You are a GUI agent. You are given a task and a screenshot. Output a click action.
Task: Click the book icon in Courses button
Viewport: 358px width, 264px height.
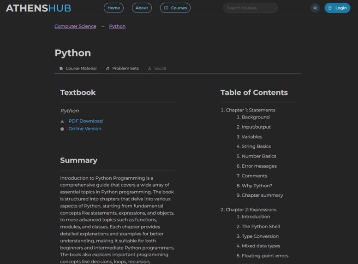point(166,8)
